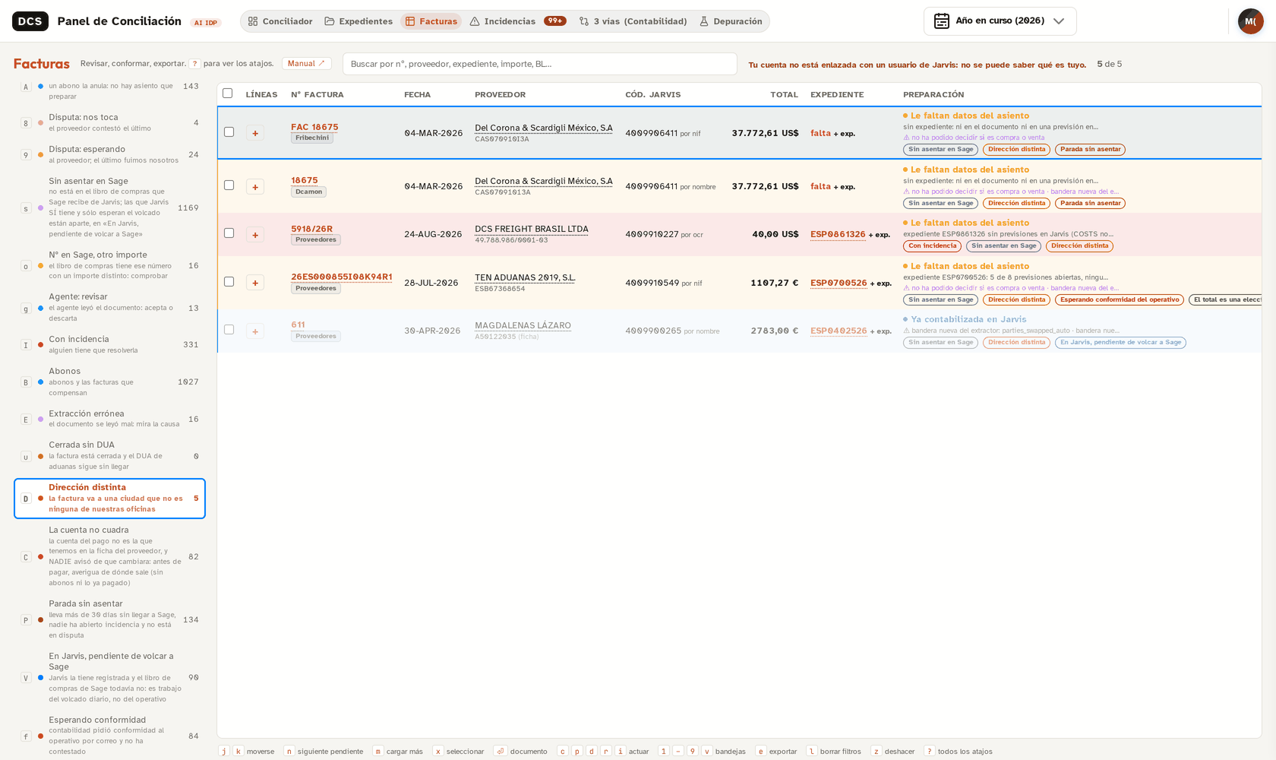Click En Jarvis, pendiente de volcar a Sage tag

pos(1120,343)
